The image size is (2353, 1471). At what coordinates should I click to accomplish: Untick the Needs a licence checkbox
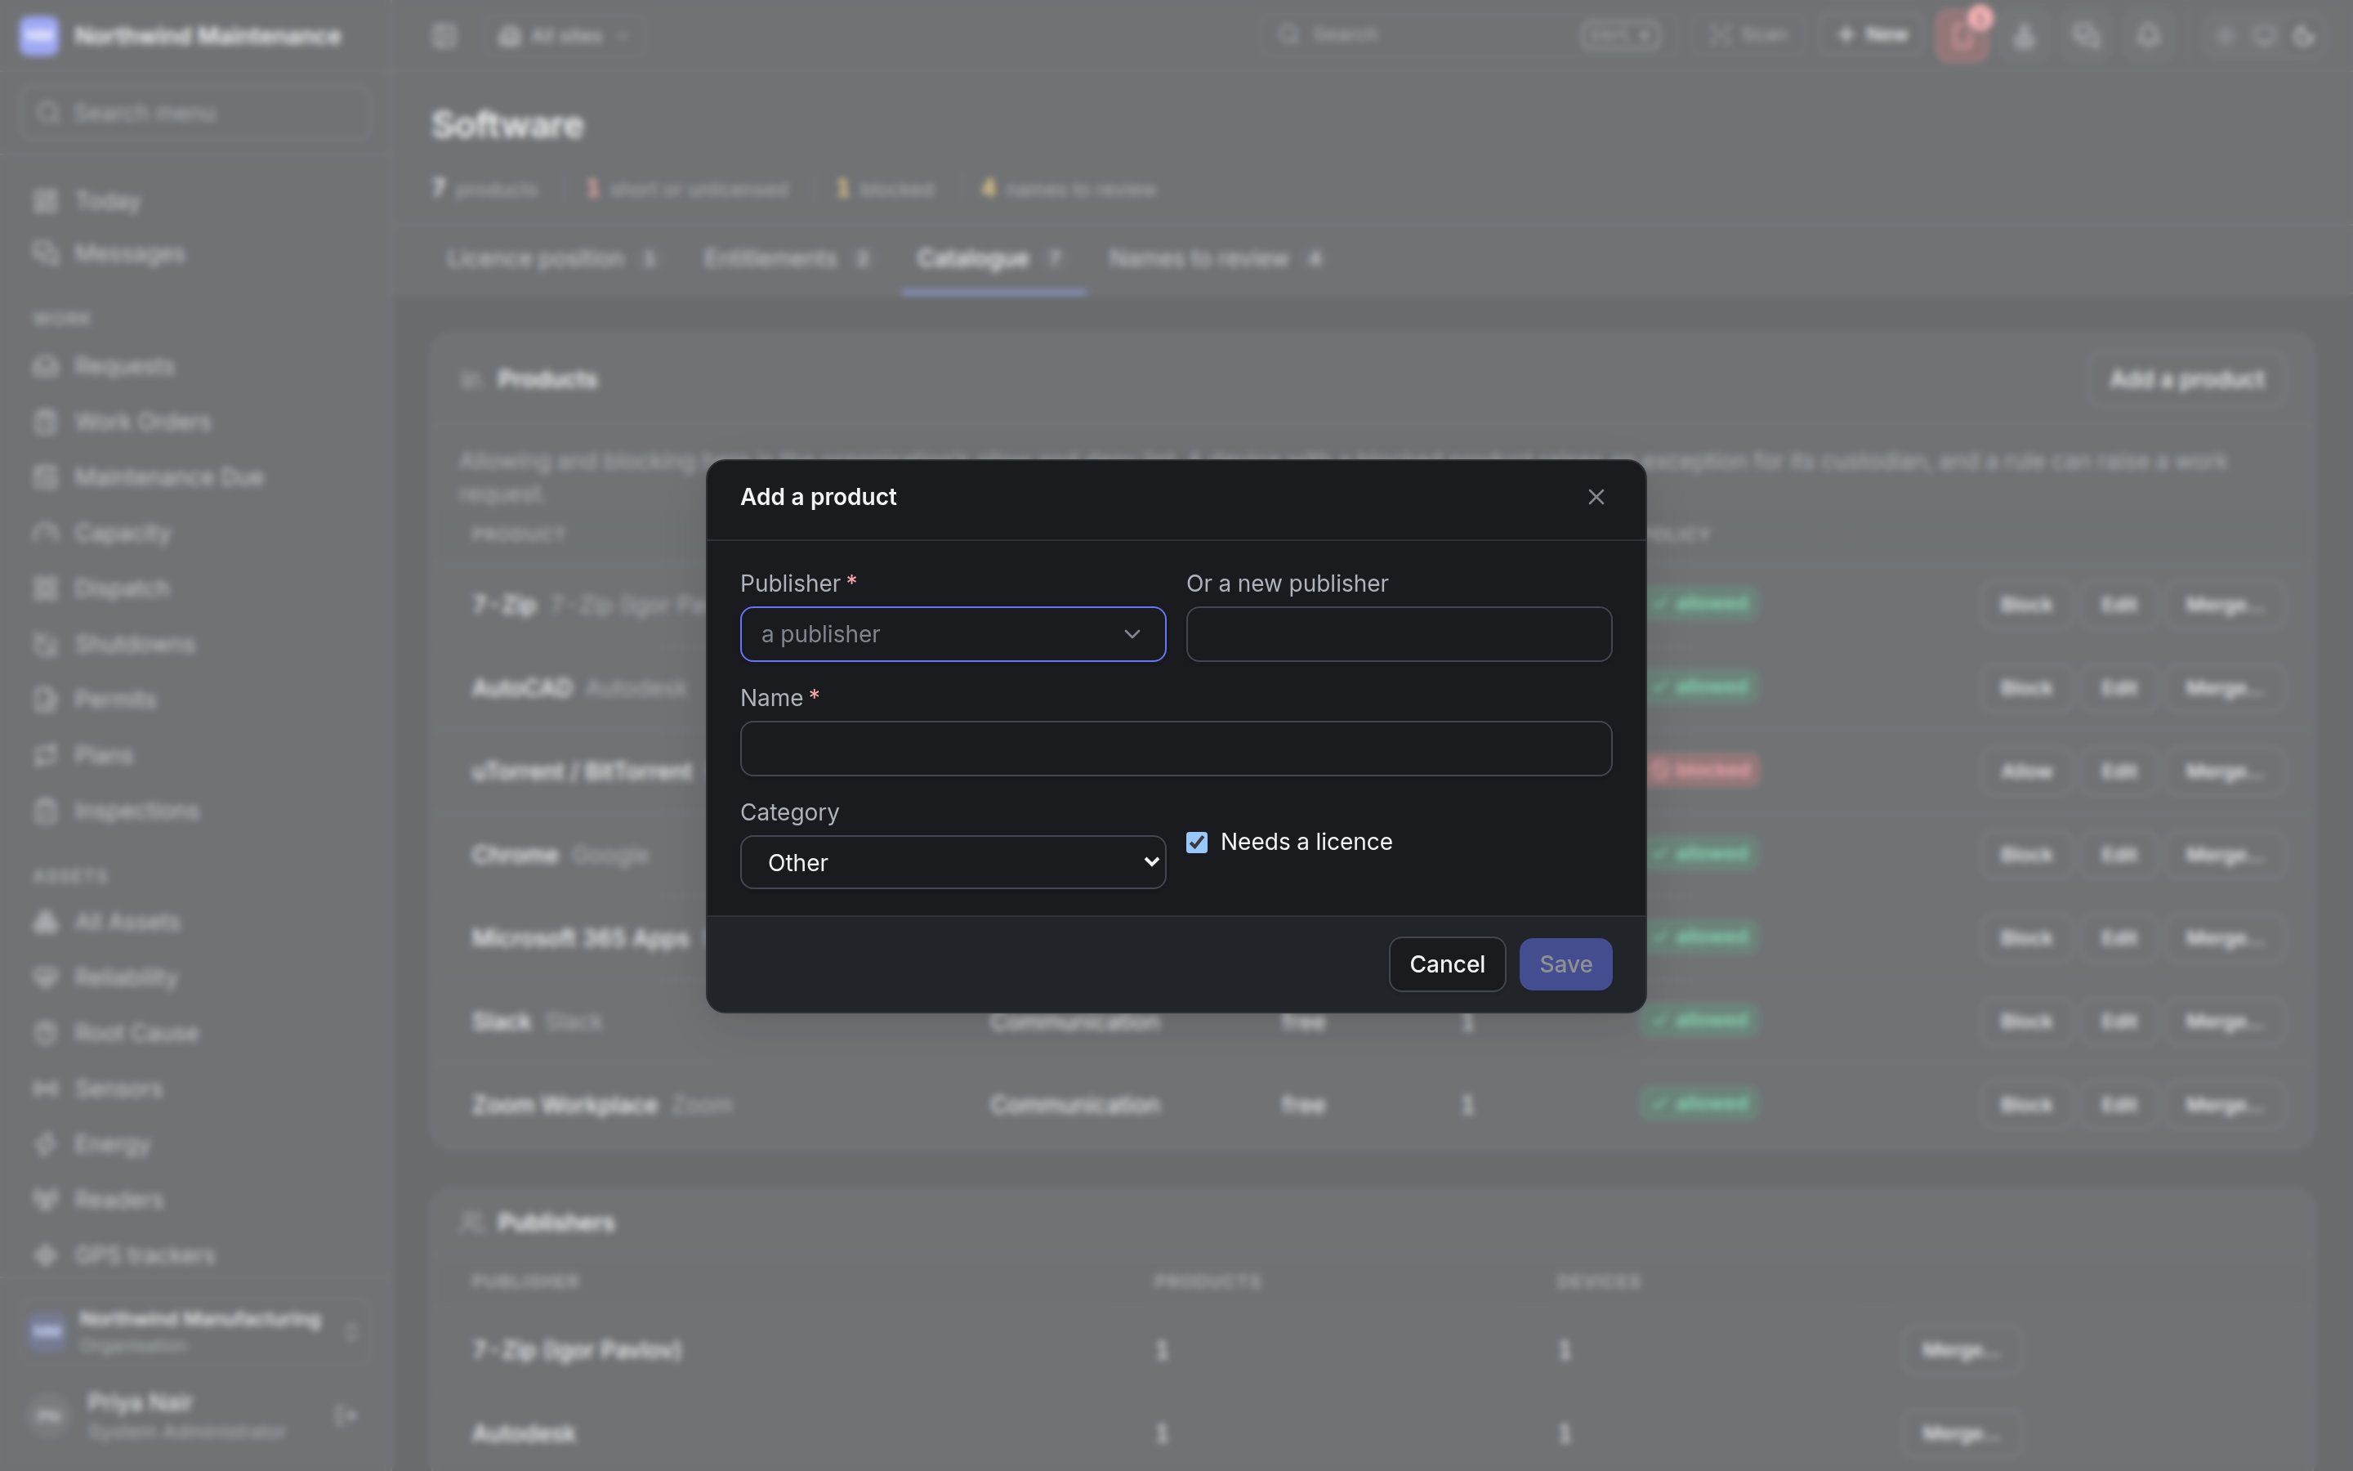1197,843
